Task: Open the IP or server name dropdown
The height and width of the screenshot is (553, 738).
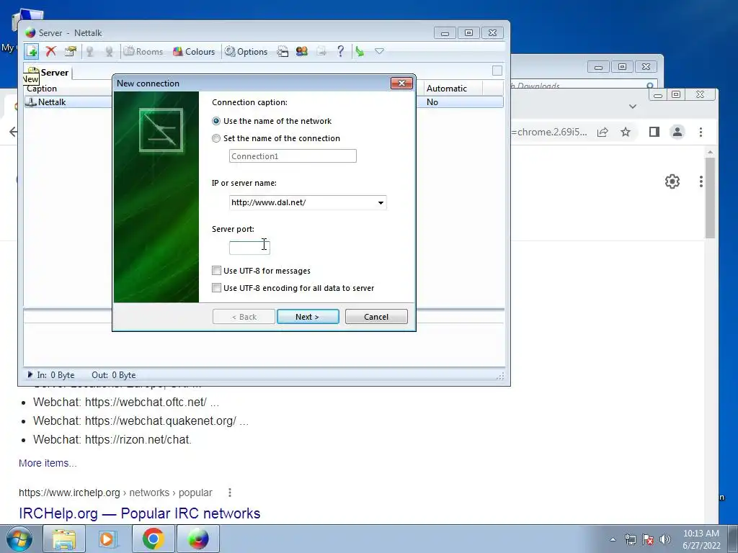Action: click(x=381, y=202)
